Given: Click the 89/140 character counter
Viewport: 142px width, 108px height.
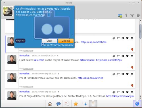Looking at the screenshot, I should (20, 41).
